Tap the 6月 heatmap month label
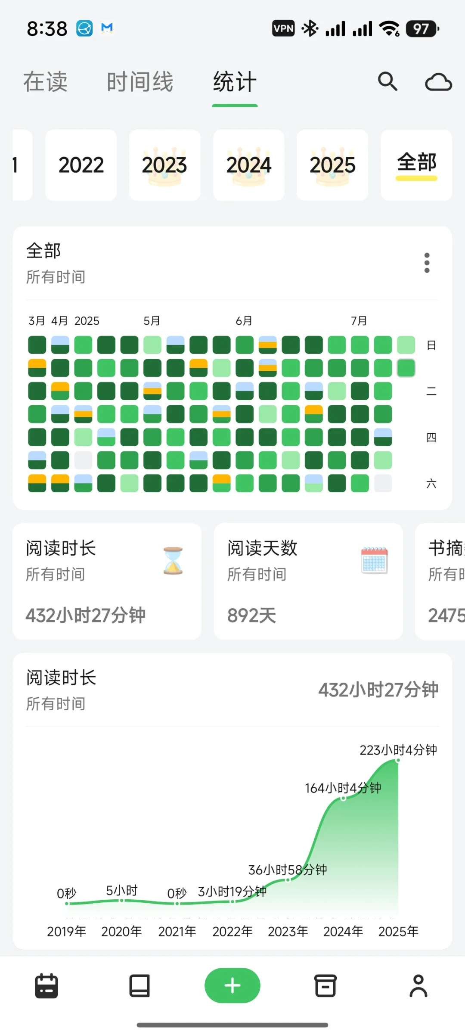 tap(244, 321)
